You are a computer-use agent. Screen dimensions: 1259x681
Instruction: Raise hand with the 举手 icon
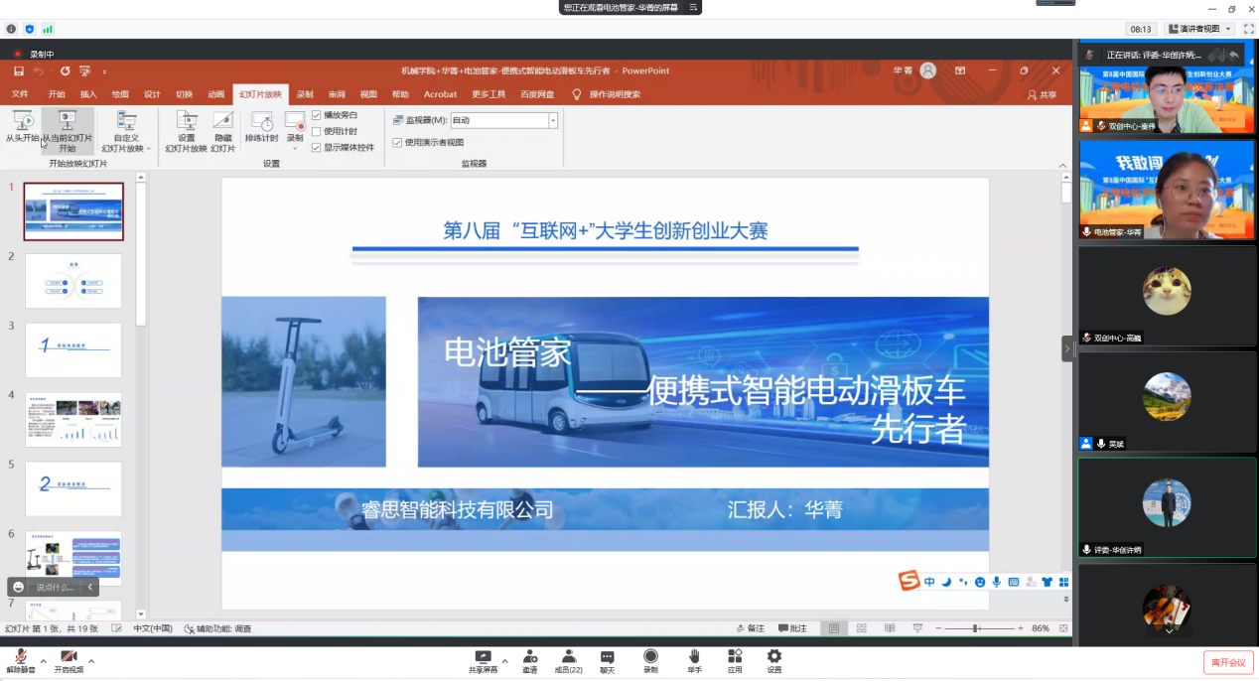pyautogui.click(x=694, y=660)
